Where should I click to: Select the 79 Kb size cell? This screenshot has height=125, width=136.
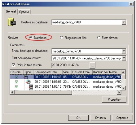[67, 87]
